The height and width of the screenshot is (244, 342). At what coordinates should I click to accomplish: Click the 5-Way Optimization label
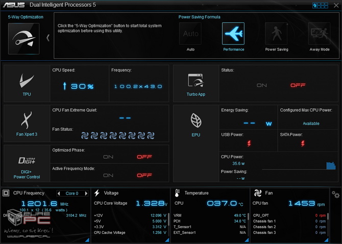pos(26,17)
